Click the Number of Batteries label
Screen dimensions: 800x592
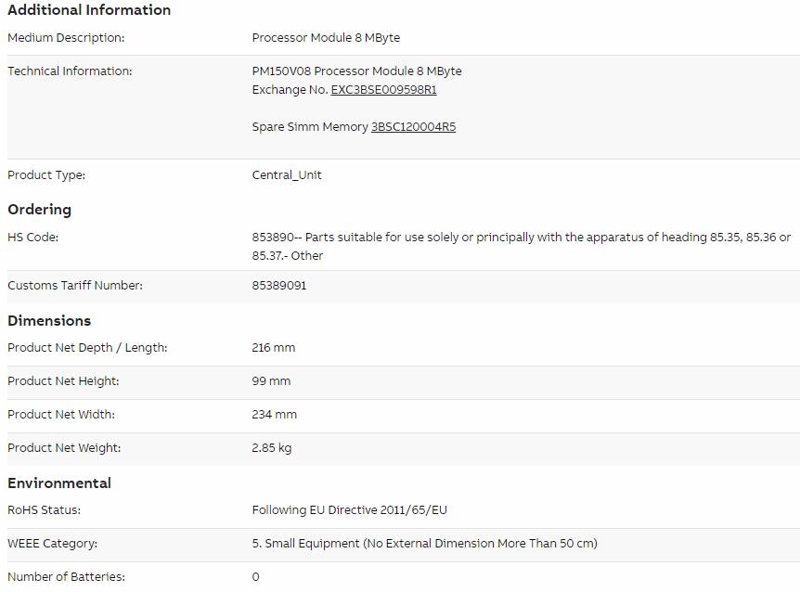[x=66, y=577]
